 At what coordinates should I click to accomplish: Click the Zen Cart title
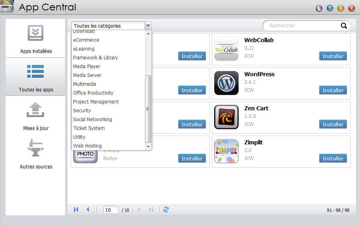coord(256,108)
